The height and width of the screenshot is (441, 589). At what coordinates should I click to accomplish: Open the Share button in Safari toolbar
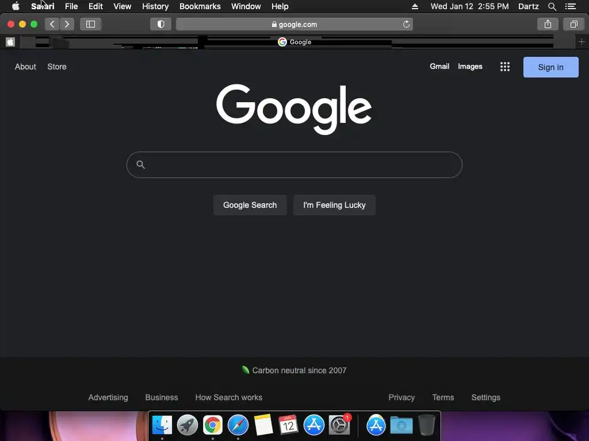tap(548, 24)
